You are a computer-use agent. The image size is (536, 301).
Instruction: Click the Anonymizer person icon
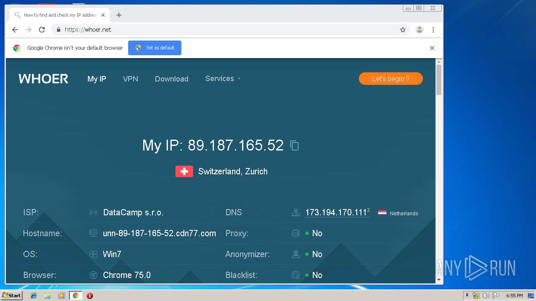[x=296, y=254]
